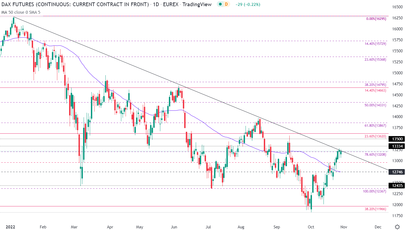Viewport: 405px width, 230px height.
Task: Click the 0.00%(16295) Fibonacci label
Action: (376, 19)
